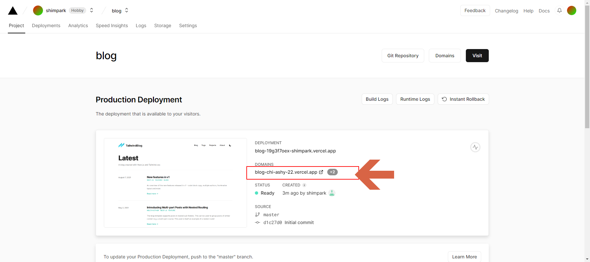Expand the +2 additional domains badge
The height and width of the screenshot is (262, 590).
coord(332,172)
